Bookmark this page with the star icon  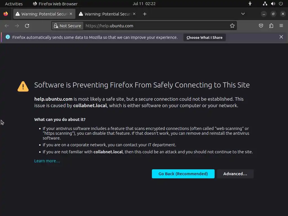click(232, 26)
